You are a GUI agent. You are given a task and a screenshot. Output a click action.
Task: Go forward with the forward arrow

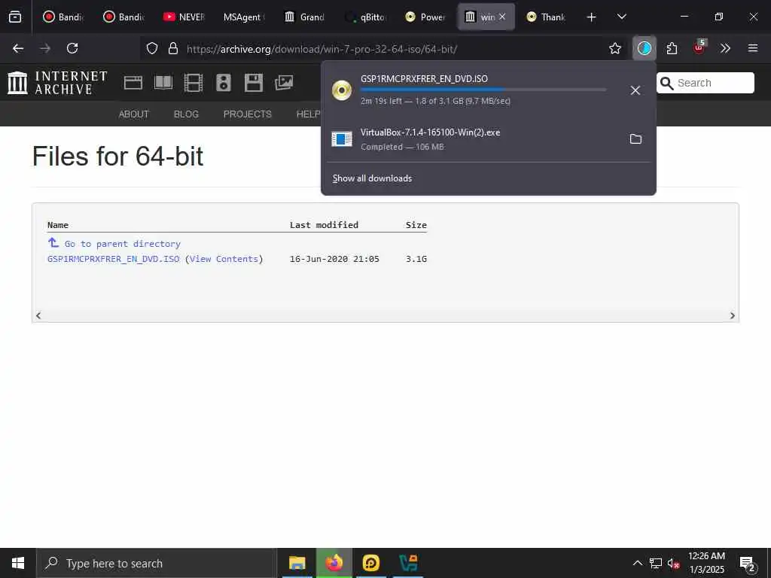[x=45, y=48]
